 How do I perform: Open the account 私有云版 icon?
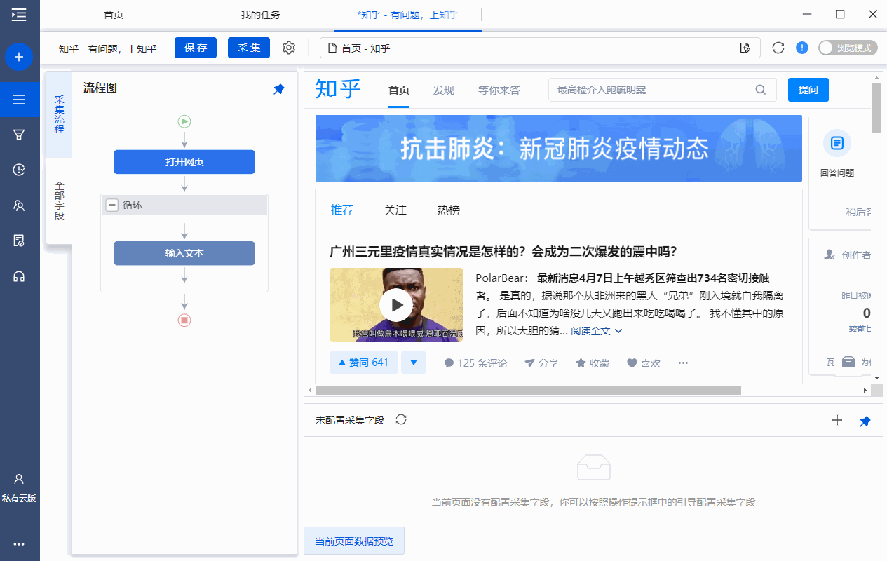[x=19, y=487]
